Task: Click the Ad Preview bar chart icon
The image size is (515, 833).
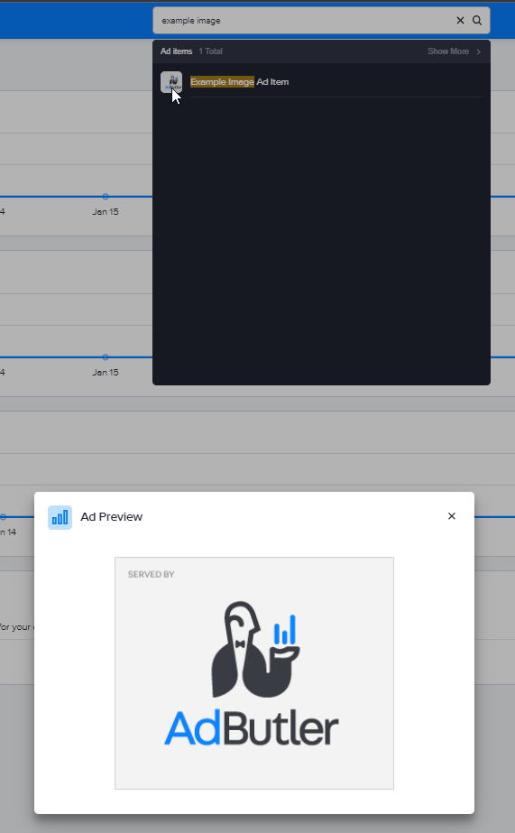Action: pyautogui.click(x=60, y=517)
